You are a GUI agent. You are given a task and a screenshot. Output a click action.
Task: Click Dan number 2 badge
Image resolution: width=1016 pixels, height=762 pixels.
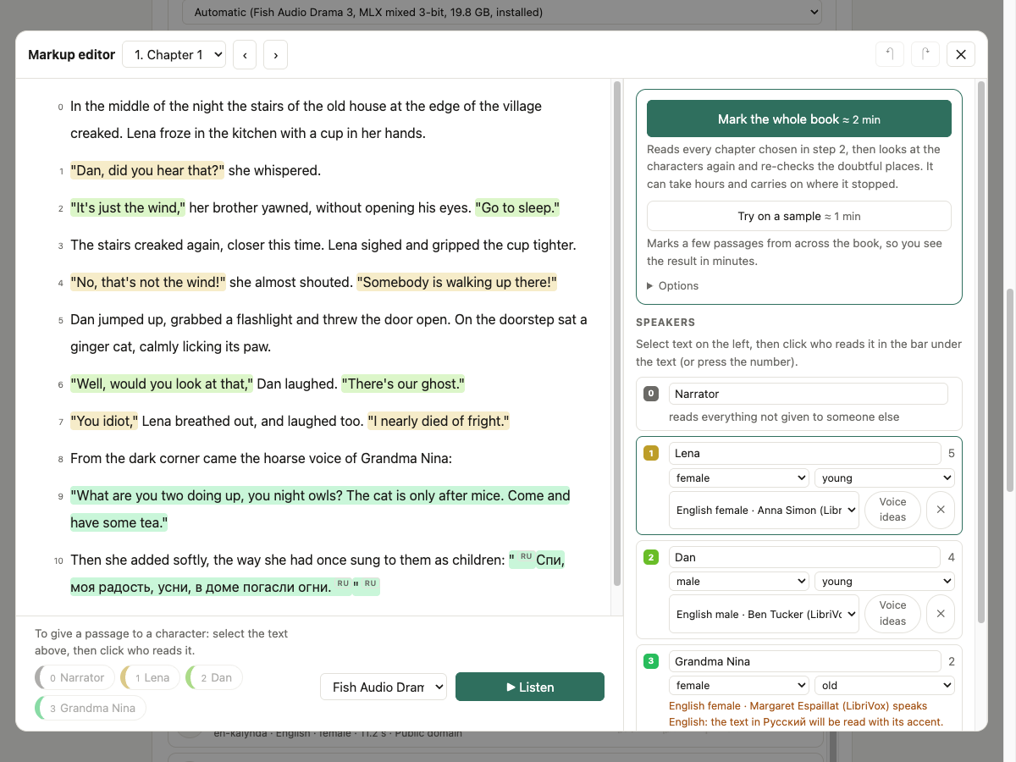[x=651, y=557]
